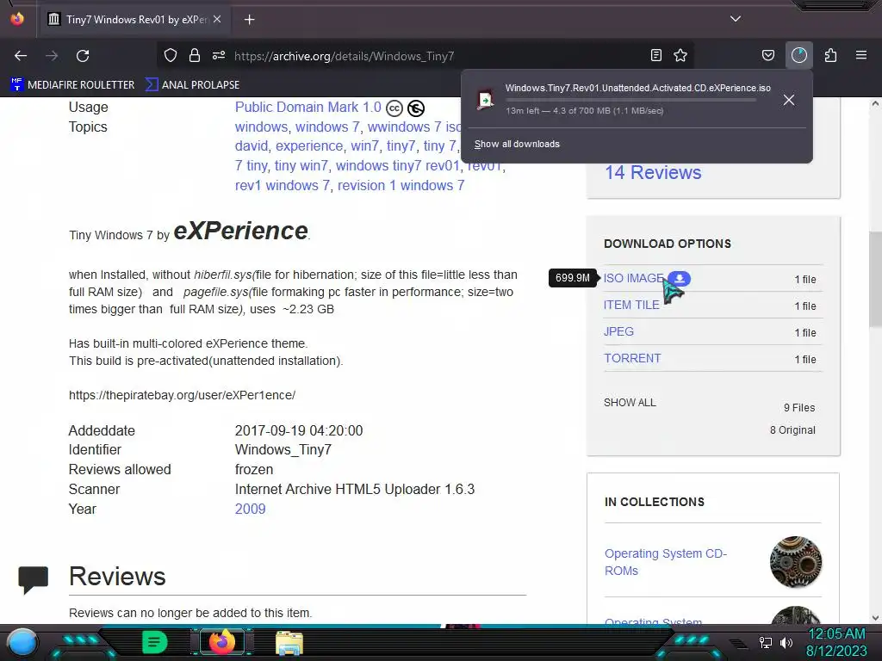Open Public Domain Mark 1.0 link
Viewport: 882px width, 661px height.
(307, 107)
